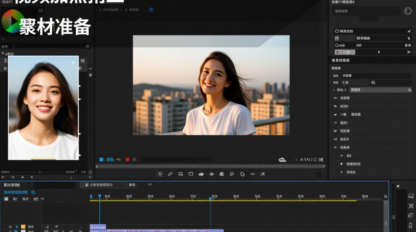Click the red icon below the preview monitor
The width and height of the screenshot is (416, 232).
(x=127, y=160)
